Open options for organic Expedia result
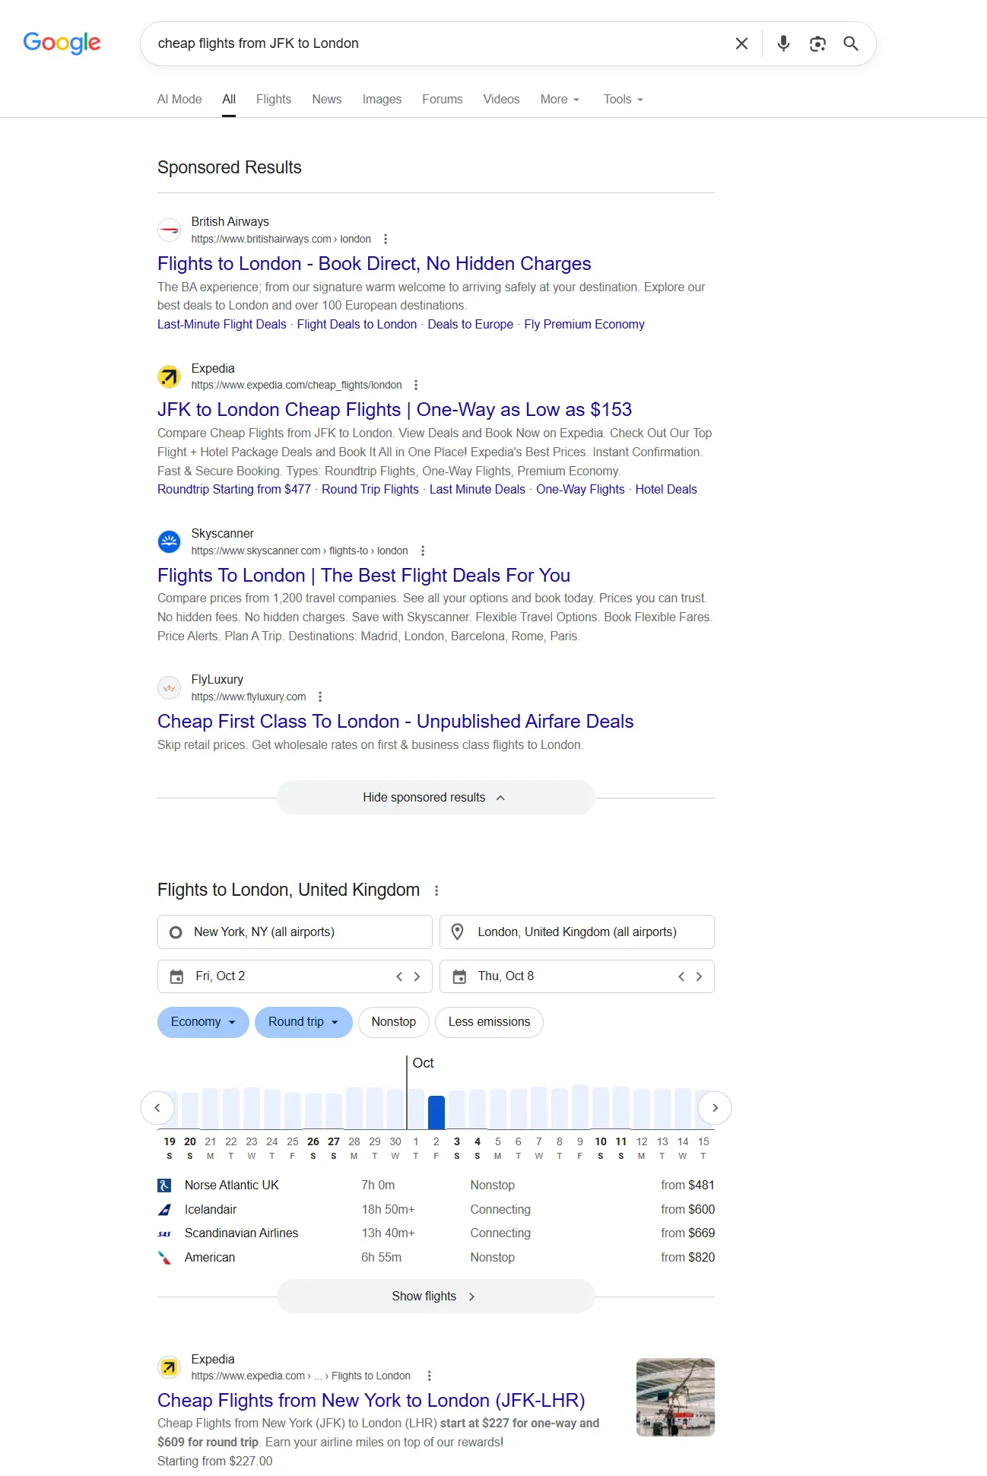Viewport: 987px width, 1476px height. coord(430,1376)
